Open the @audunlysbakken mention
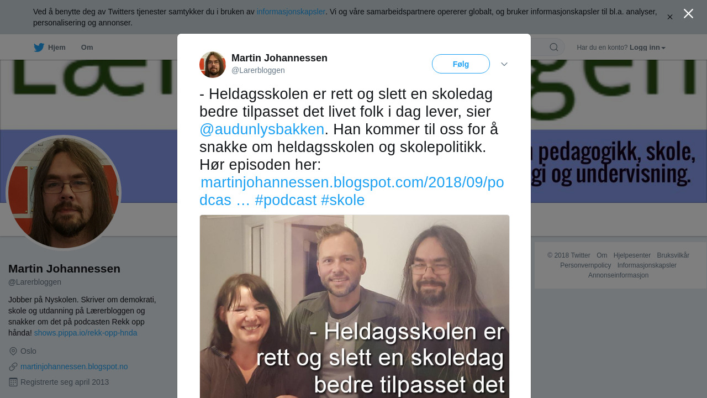Screen dimensions: 707x398 click(x=262, y=129)
